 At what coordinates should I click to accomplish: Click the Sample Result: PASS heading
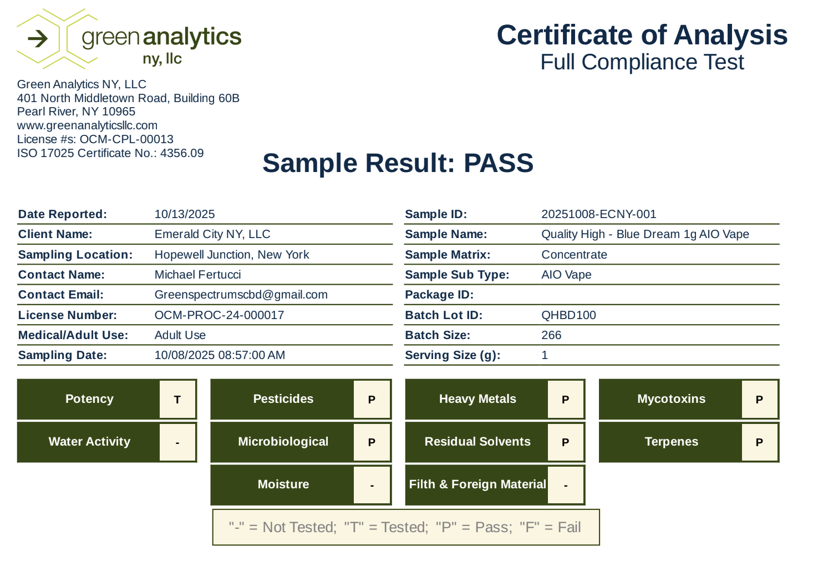tap(398, 163)
